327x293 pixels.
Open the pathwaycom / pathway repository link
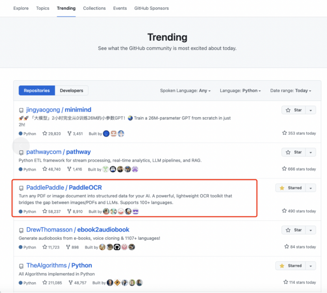click(x=58, y=152)
